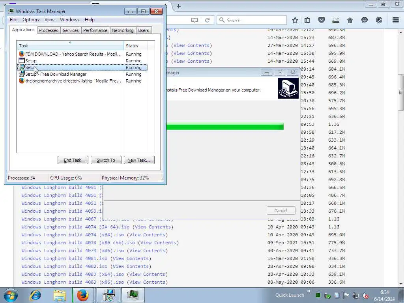Open the View menu in Task Manager
Image resolution: width=404 pixels, height=303 pixels.
pos(49,20)
